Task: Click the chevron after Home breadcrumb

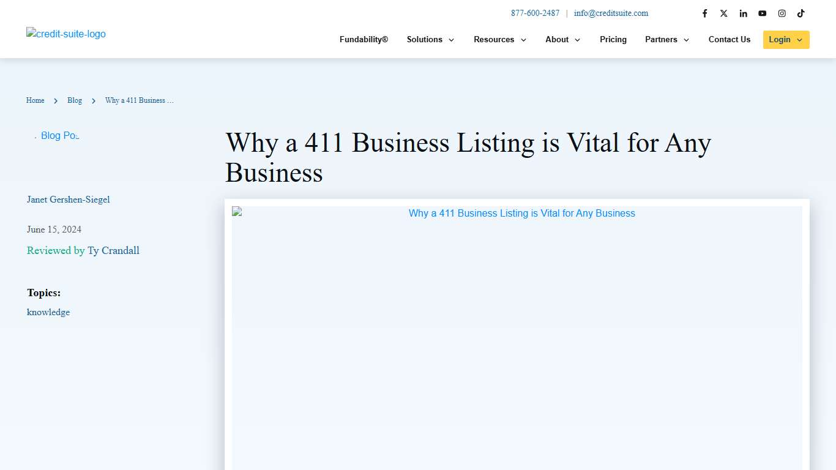Action: point(55,100)
